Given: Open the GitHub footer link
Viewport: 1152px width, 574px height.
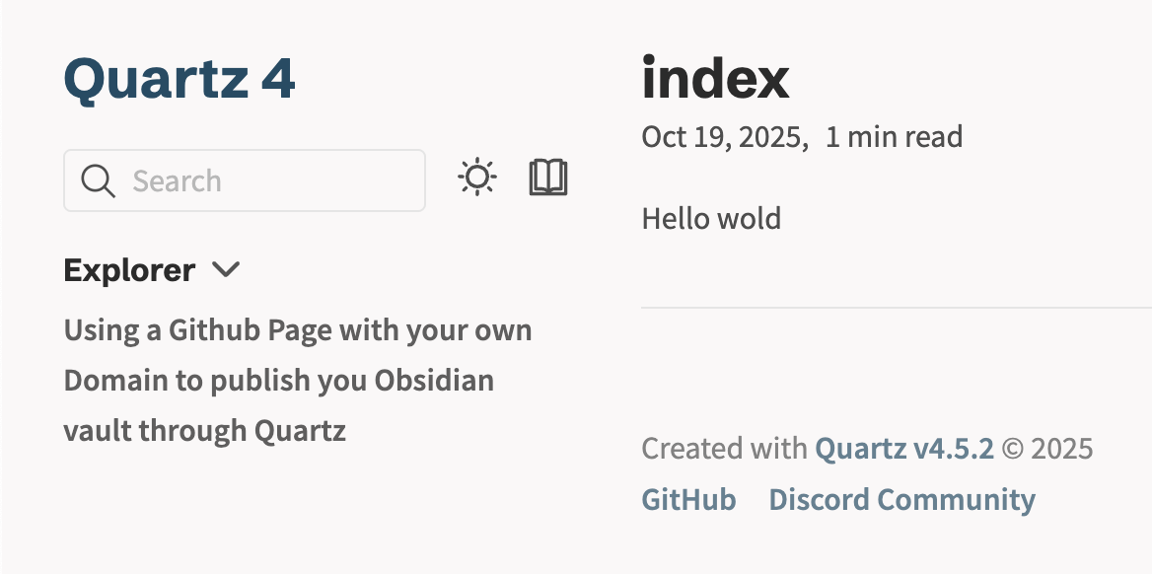Looking at the screenshot, I should click(x=688, y=499).
